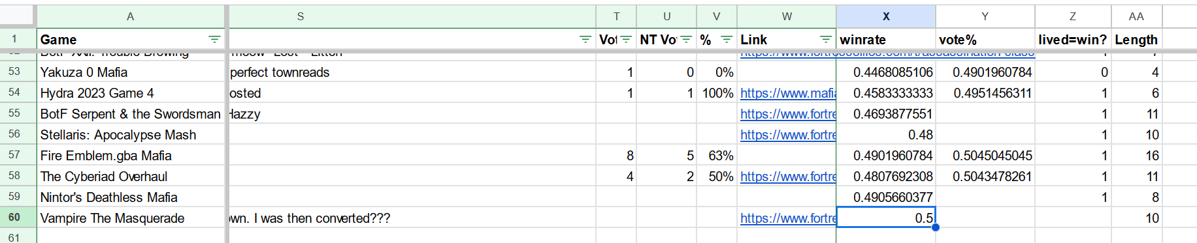The height and width of the screenshot is (243, 1197).
Task: Select the winrate header cell
Action: click(x=886, y=40)
